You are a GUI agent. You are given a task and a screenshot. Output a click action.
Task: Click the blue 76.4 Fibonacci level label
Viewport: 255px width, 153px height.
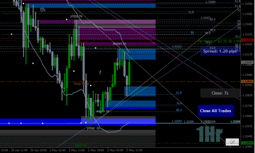pyautogui.click(x=179, y=103)
